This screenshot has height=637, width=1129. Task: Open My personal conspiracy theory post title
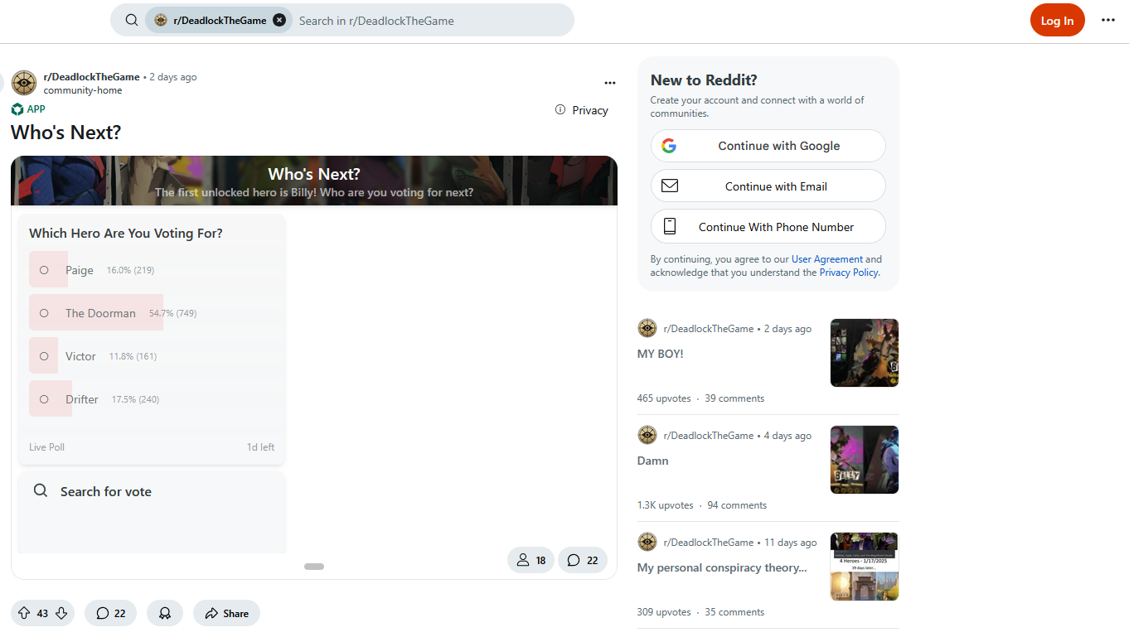[722, 567]
